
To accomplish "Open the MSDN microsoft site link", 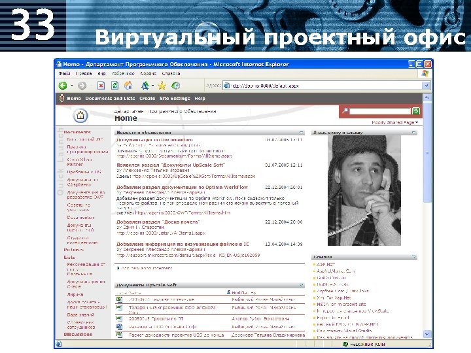I will pos(341,305).
